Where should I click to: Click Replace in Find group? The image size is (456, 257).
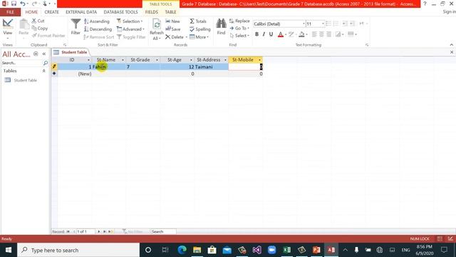point(239,21)
